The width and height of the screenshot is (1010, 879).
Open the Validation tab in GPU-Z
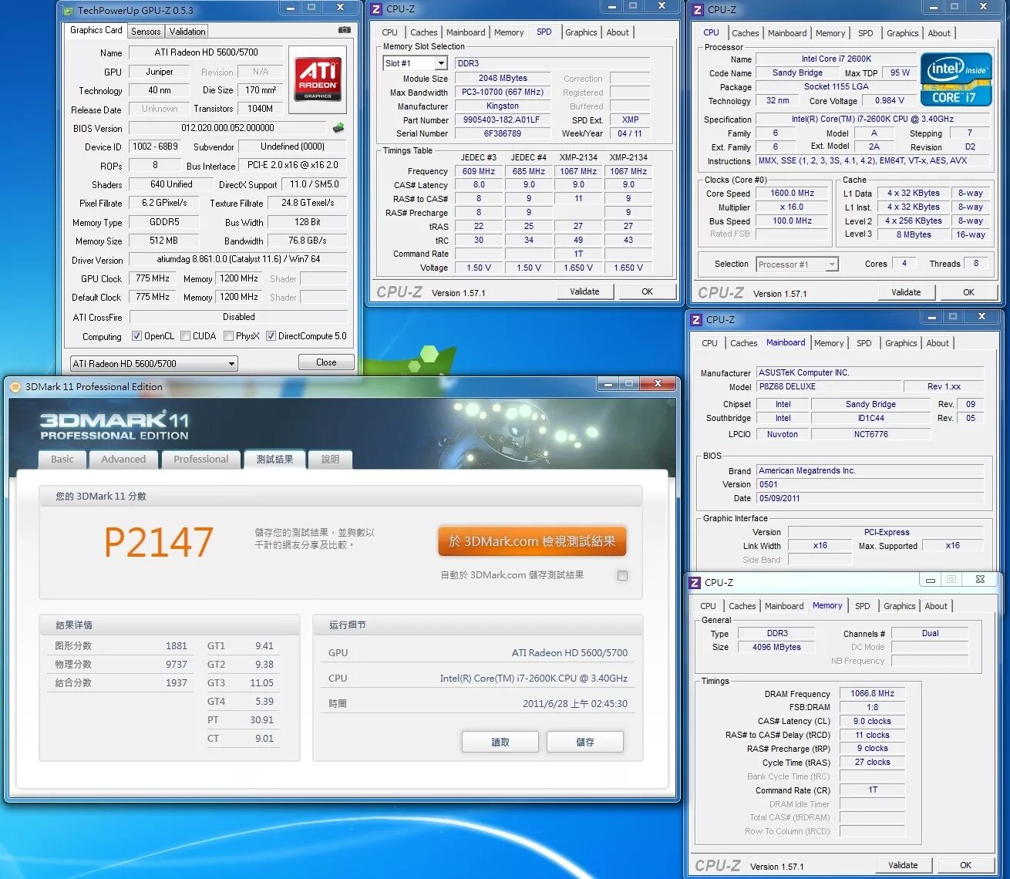[187, 32]
